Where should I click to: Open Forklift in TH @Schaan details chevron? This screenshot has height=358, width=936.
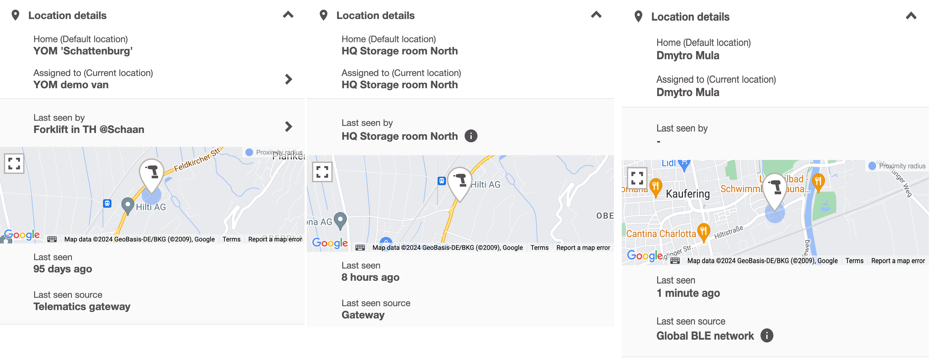tap(288, 127)
